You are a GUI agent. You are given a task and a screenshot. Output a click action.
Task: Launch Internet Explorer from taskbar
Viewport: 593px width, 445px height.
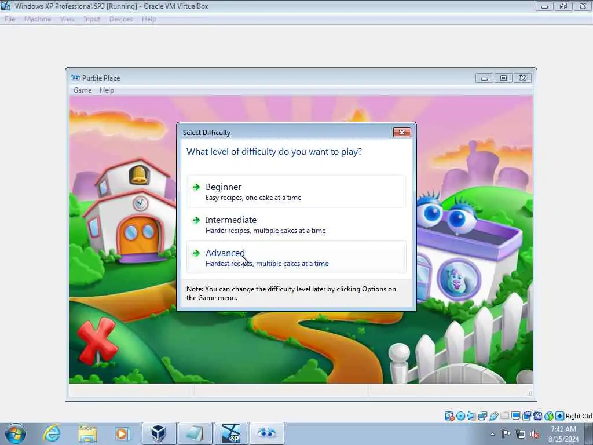52,433
